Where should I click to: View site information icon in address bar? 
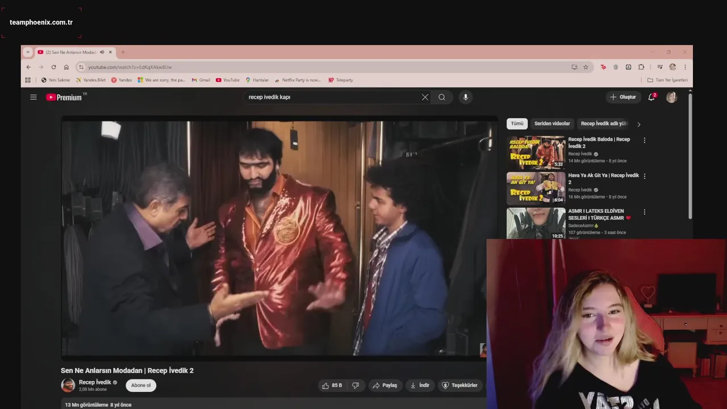[81, 67]
